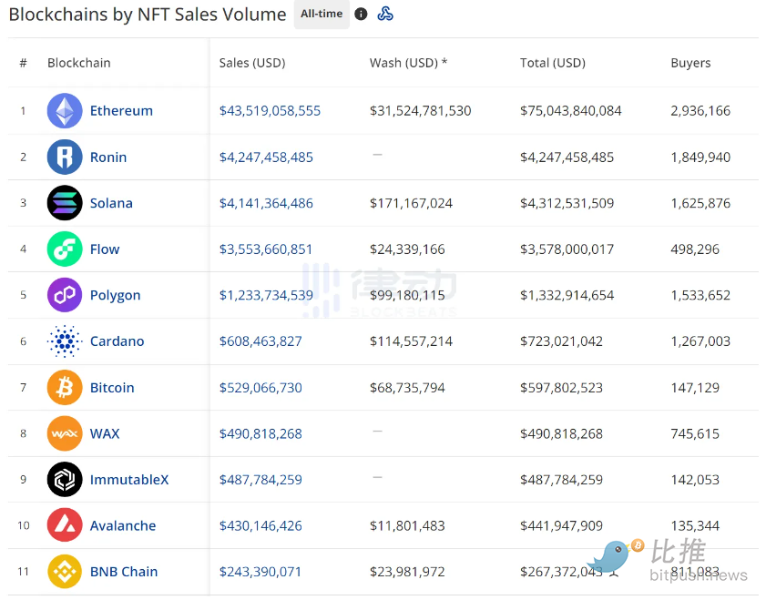Click the Bitcoin logo icon

pos(65,388)
